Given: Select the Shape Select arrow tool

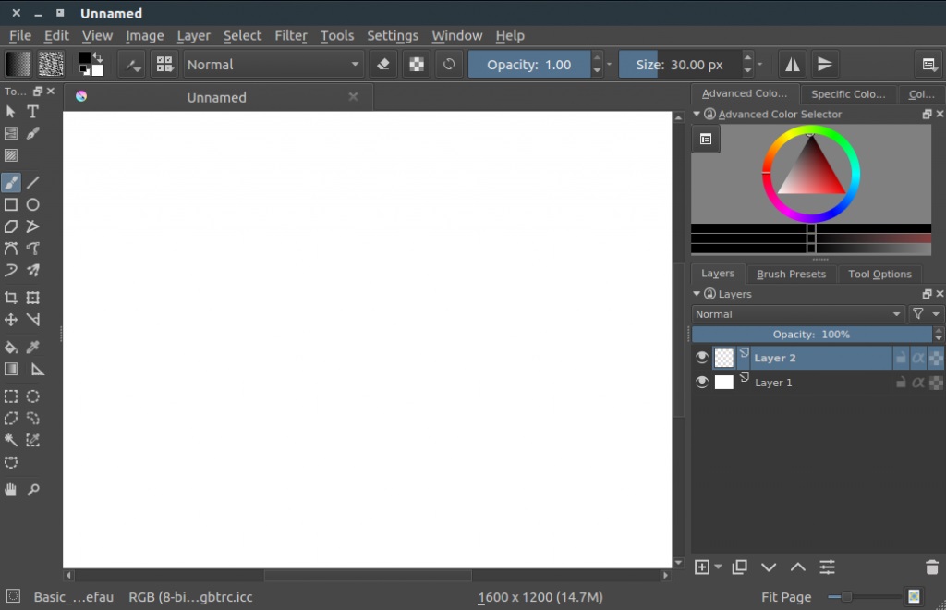Looking at the screenshot, I should [x=11, y=112].
